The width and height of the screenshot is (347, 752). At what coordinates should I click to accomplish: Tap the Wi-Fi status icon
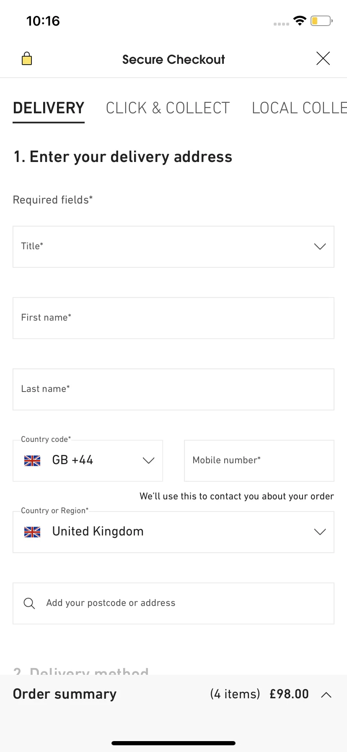click(x=300, y=21)
